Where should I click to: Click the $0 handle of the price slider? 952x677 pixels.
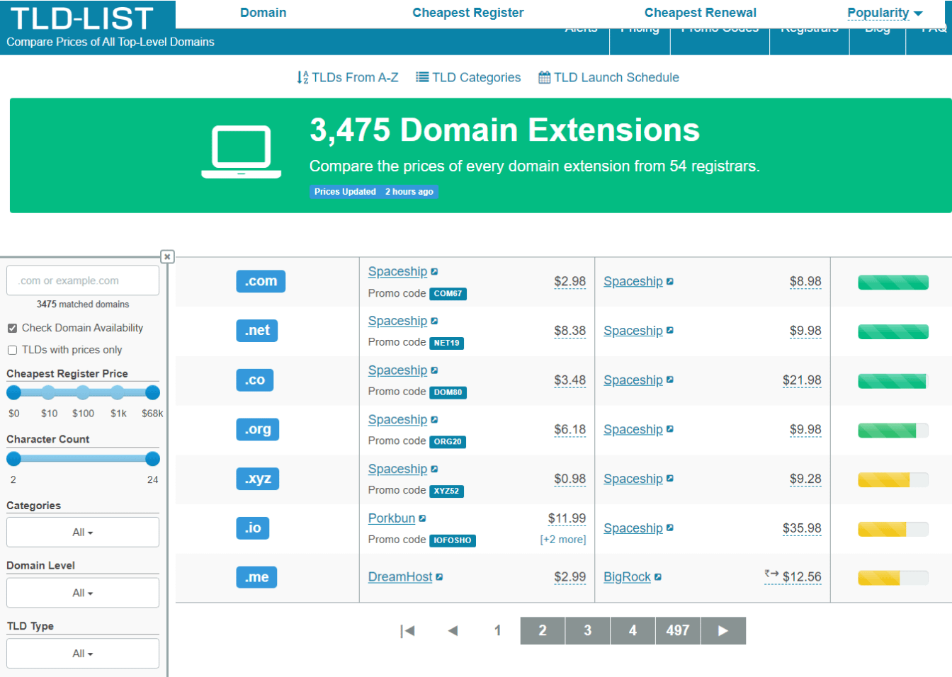pyautogui.click(x=13, y=393)
